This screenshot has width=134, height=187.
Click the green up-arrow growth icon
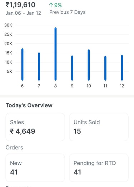coord(51,5)
